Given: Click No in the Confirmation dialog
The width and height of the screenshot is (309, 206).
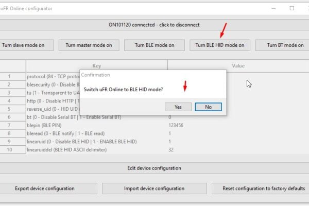Looking at the screenshot, I should [208, 107].
